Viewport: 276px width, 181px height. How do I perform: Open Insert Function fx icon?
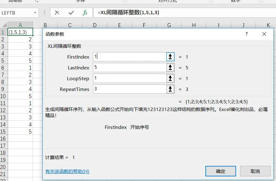point(85,13)
